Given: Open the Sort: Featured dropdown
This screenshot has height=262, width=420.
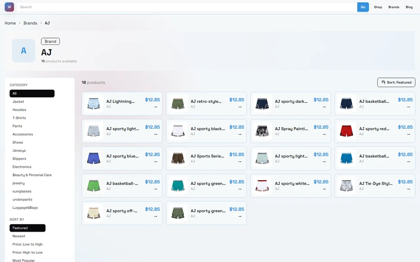Looking at the screenshot, I should click(x=396, y=83).
